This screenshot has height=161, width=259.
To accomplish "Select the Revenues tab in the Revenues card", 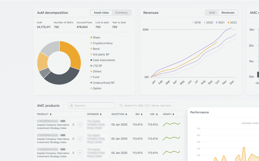I will (228, 13).
